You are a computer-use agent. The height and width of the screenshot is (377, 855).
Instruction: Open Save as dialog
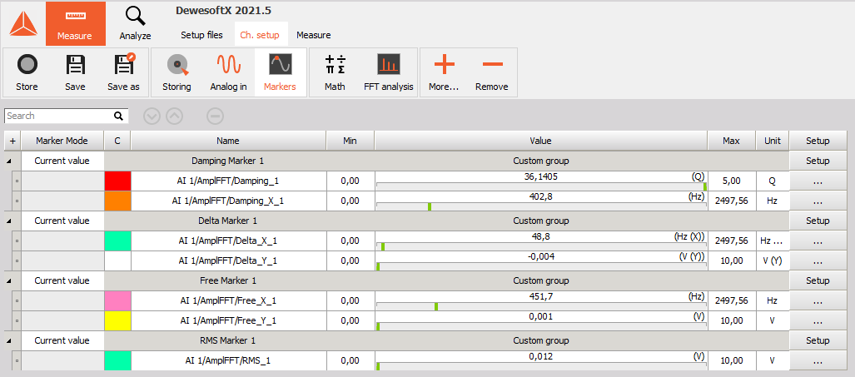pyautogui.click(x=124, y=72)
